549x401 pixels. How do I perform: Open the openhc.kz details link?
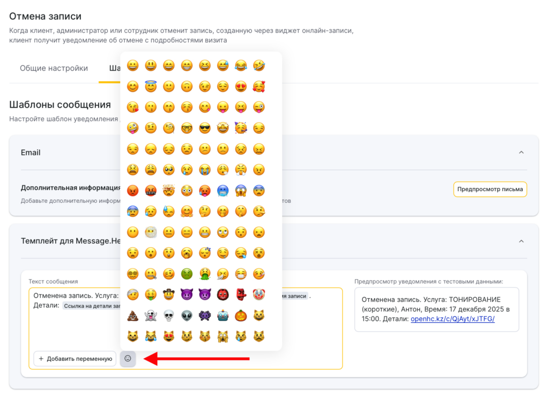coord(452,319)
